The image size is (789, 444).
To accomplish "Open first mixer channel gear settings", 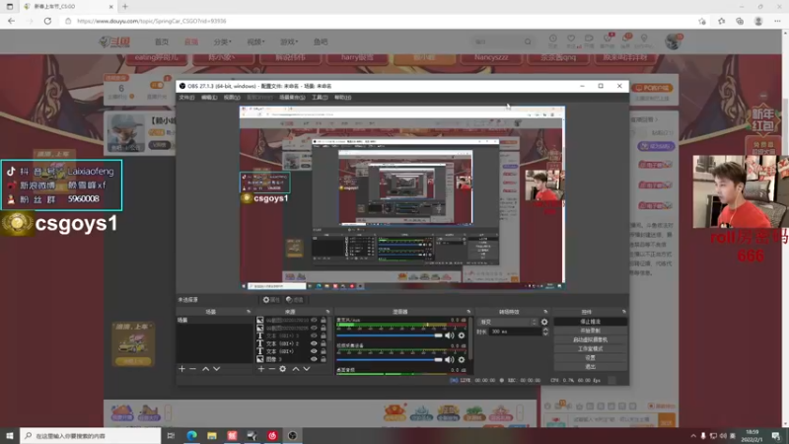I will [x=462, y=335].
